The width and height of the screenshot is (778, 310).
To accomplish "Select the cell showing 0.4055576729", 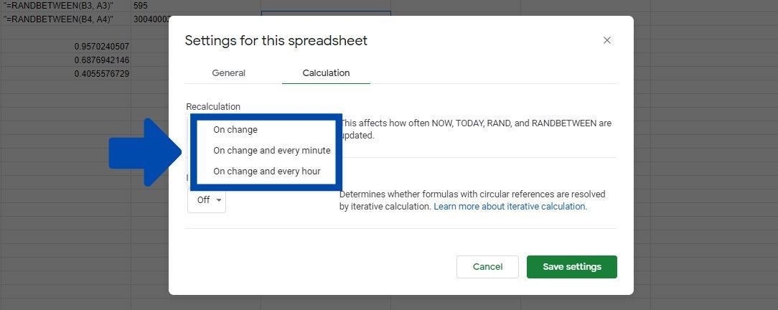I will click(x=101, y=73).
